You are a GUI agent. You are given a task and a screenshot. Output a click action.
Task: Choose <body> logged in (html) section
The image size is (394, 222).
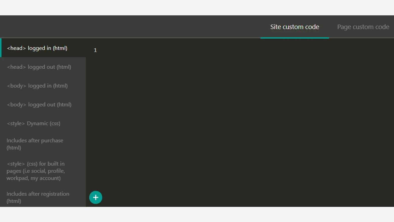pyautogui.click(x=43, y=86)
